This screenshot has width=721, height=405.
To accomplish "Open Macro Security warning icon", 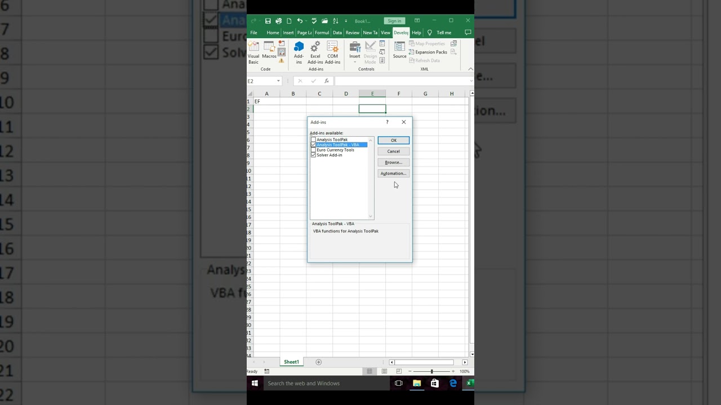I will (x=282, y=60).
